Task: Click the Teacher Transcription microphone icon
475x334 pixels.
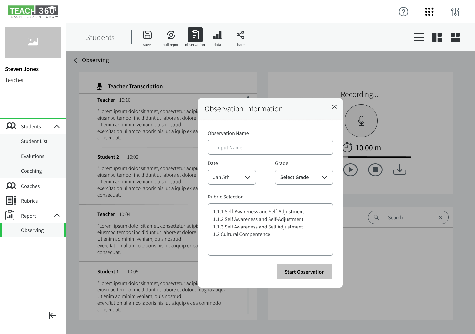Action: [x=99, y=86]
